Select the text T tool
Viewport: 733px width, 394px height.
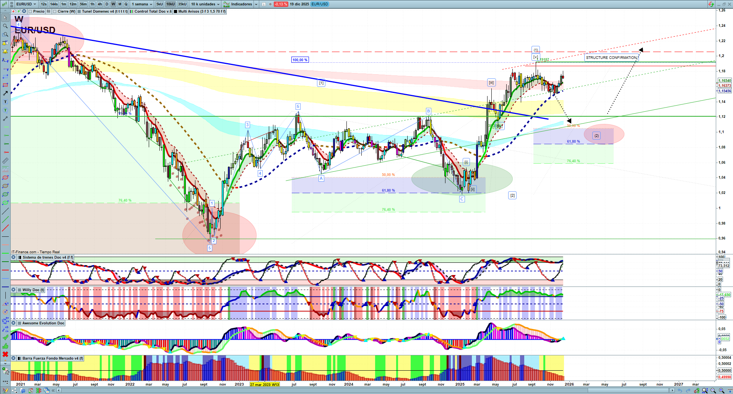click(5, 102)
